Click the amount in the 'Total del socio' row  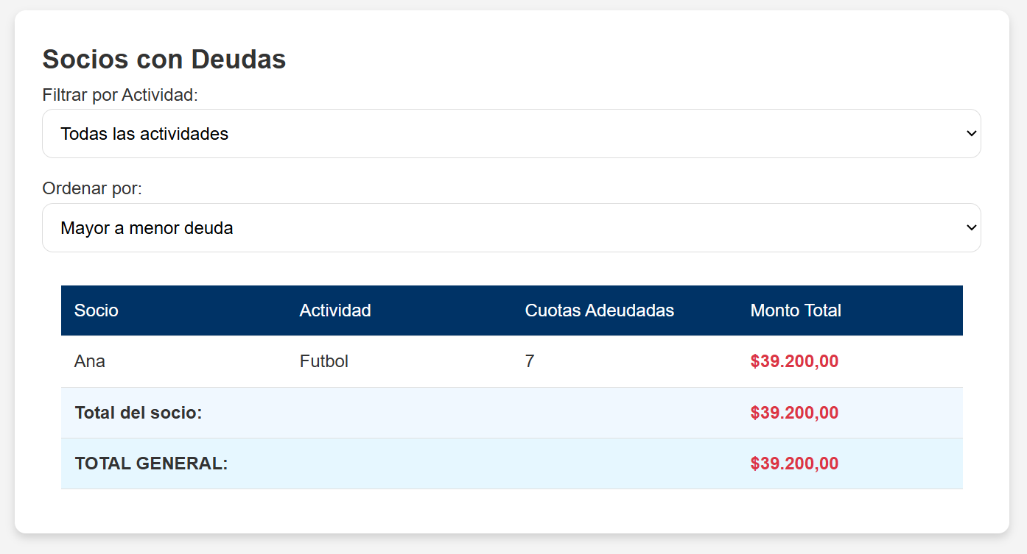pyautogui.click(x=794, y=413)
